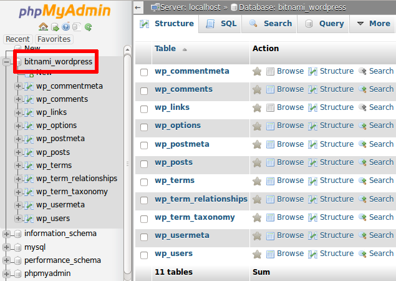Collapse the bitnami_wordpress database tree
Screen dimensions: 396x281
7,62
